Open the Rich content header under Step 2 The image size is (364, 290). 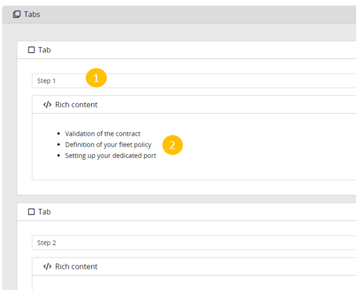click(x=76, y=266)
